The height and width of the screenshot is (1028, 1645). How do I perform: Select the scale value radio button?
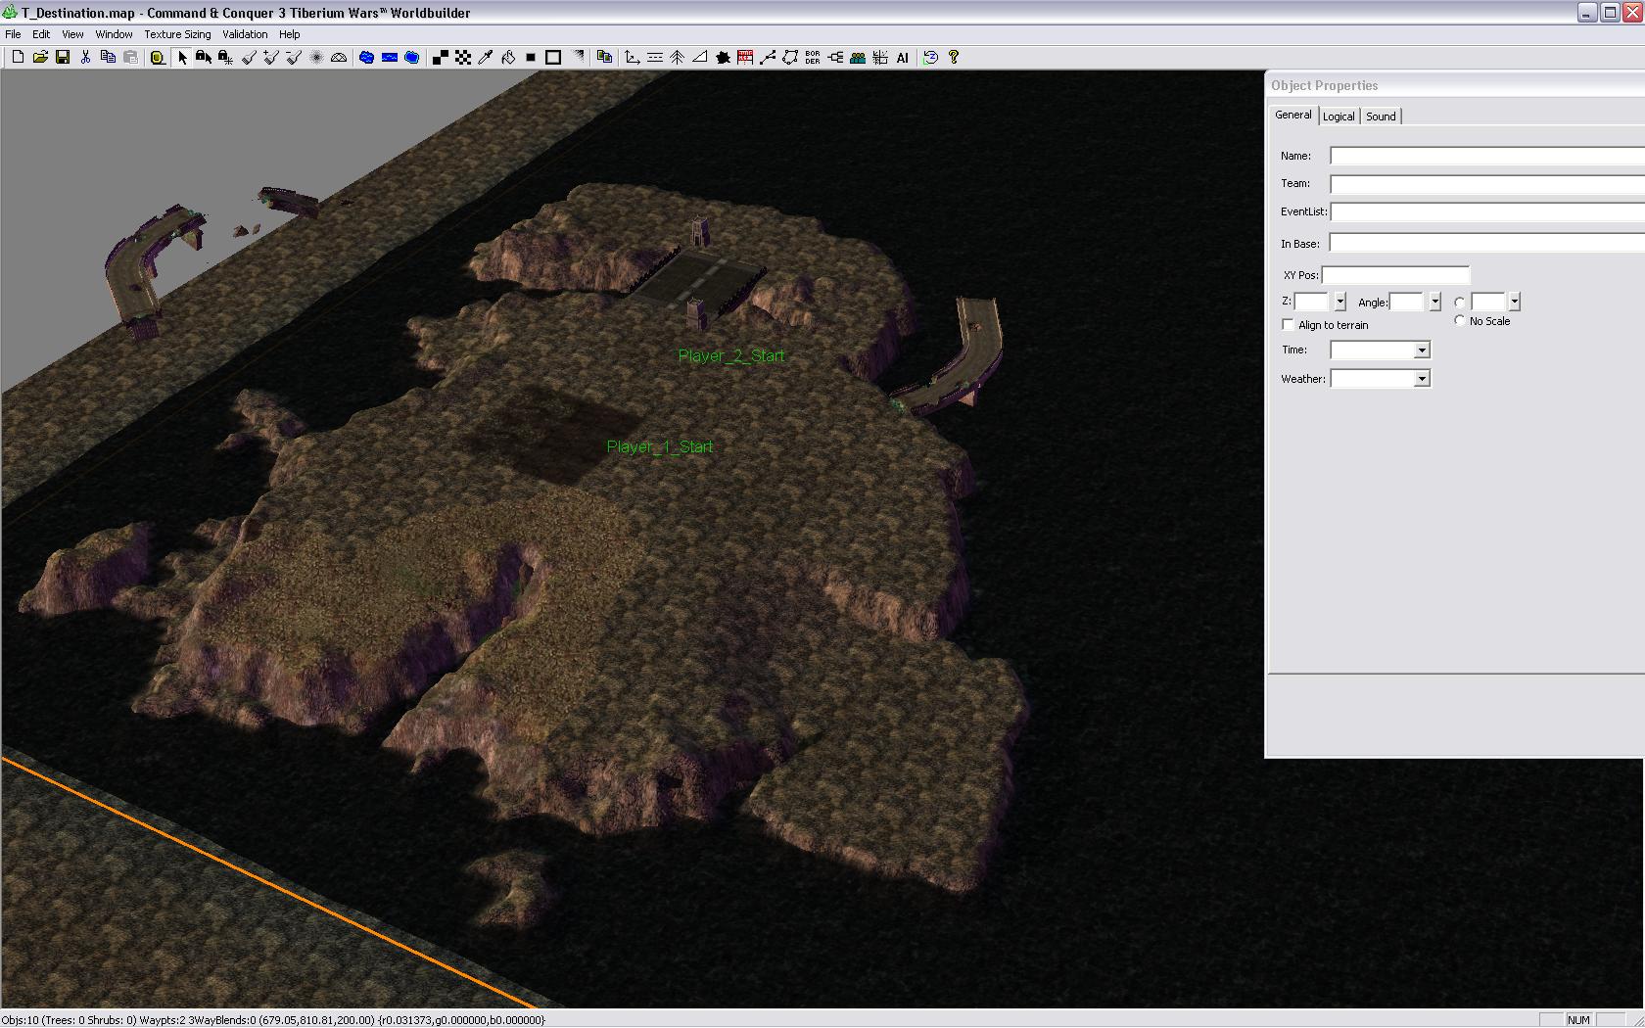(1460, 303)
